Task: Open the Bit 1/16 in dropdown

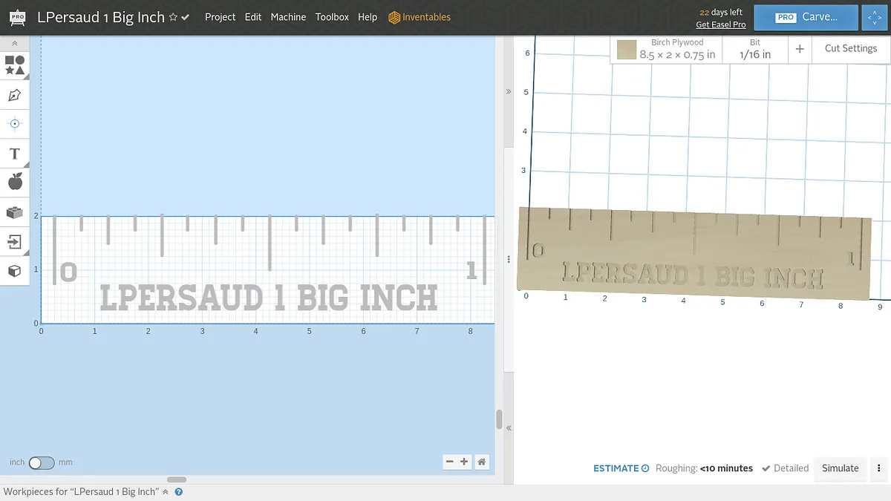Action: pyautogui.click(x=754, y=49)
